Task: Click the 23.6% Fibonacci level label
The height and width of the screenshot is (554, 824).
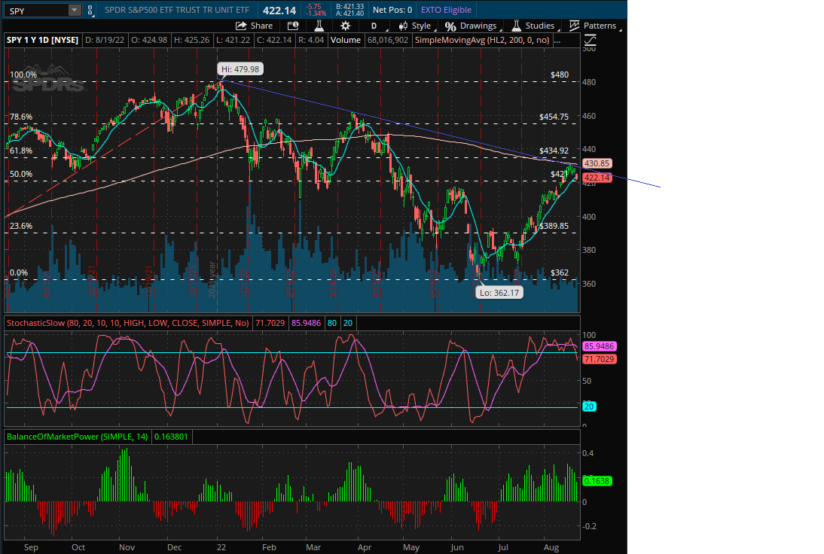Action: point(21,226)
